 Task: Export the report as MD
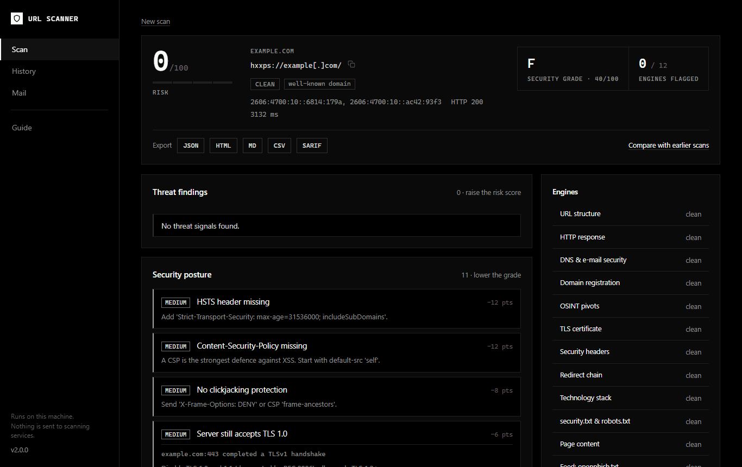(x=253, y=146)
